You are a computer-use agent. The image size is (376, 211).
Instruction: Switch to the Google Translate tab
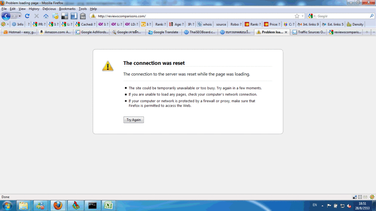(163, 32)
